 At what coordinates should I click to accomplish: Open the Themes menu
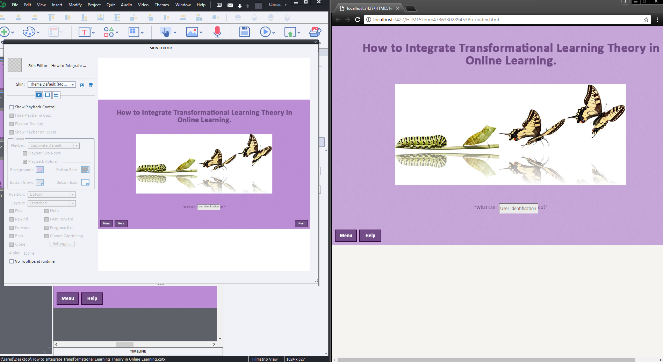[162, 5]
